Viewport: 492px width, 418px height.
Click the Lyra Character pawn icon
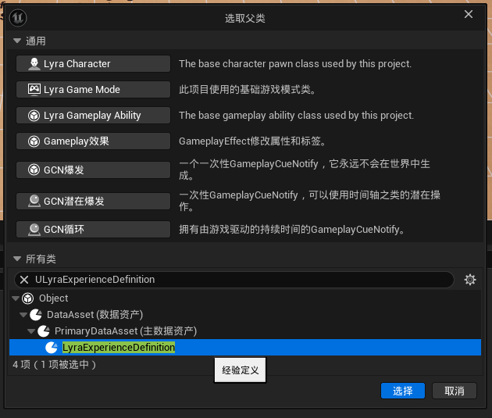click(34, 64)
